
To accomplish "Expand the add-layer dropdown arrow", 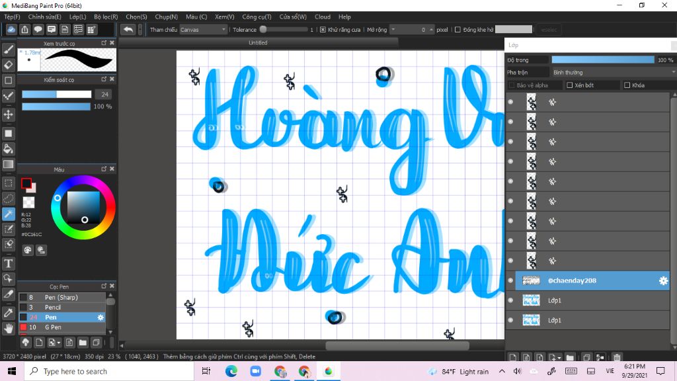I will click(x=559, y=358).
